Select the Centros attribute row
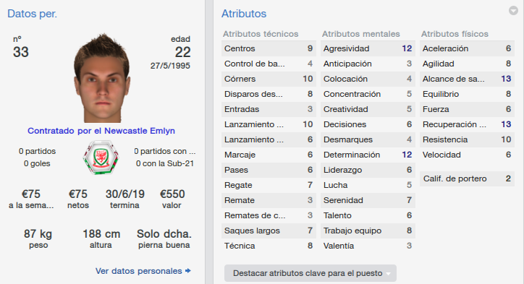 tap(269, 48)
